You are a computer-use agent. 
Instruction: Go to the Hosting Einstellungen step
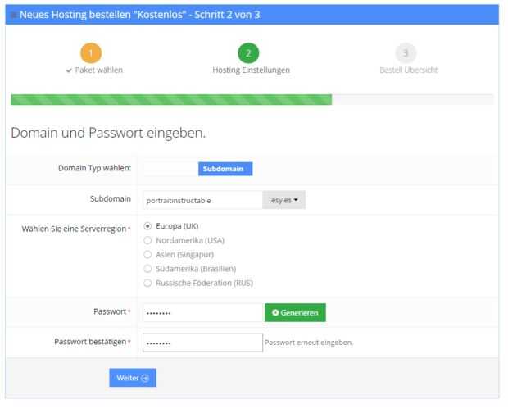250,70
